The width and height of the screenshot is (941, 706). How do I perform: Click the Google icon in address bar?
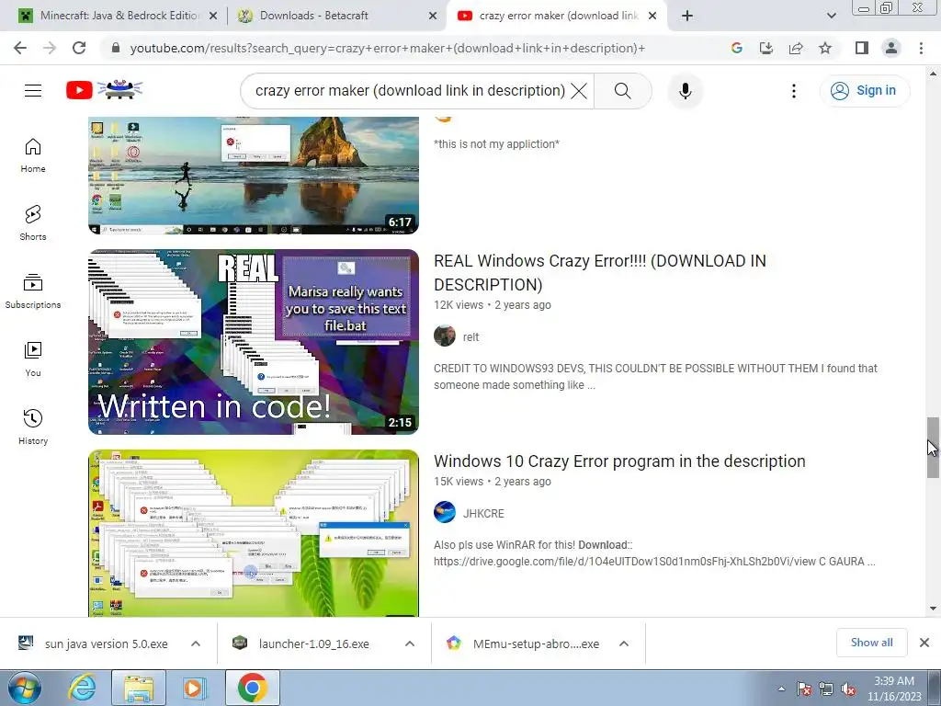tap(736, 48)
